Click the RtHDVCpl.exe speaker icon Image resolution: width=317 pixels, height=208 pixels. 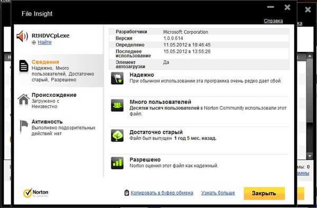pyautogui.click(x=22, y=36)
